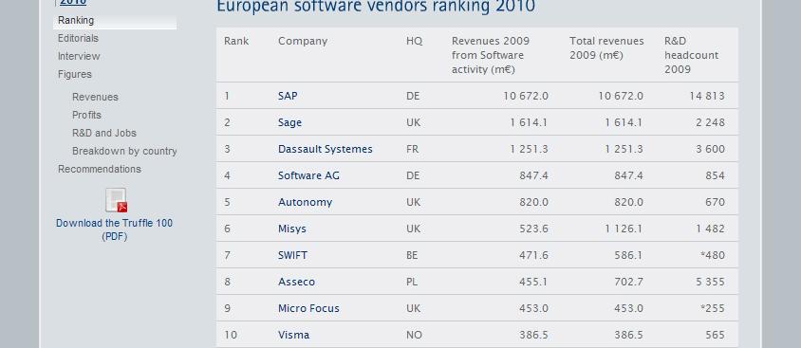The image size is (801, 348).
Task: Select the Revenues sub-item
Action: [95, 97]
